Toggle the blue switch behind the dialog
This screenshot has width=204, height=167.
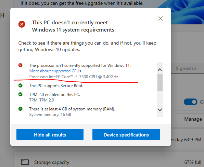(x=190, y=102)
